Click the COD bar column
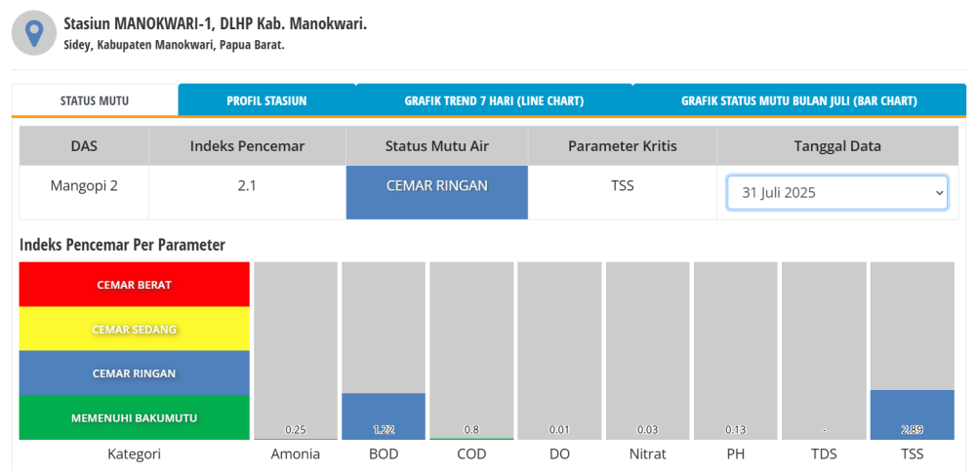 coord(471,351)
